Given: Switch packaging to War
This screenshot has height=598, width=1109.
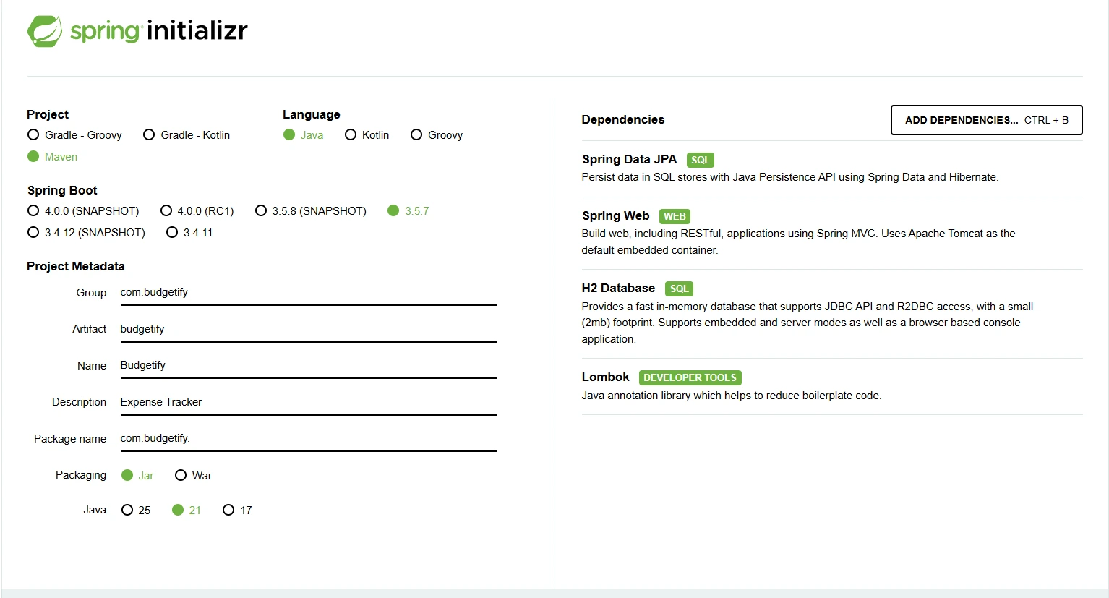Looking at the screenshot, I should [x=181, y=476].
